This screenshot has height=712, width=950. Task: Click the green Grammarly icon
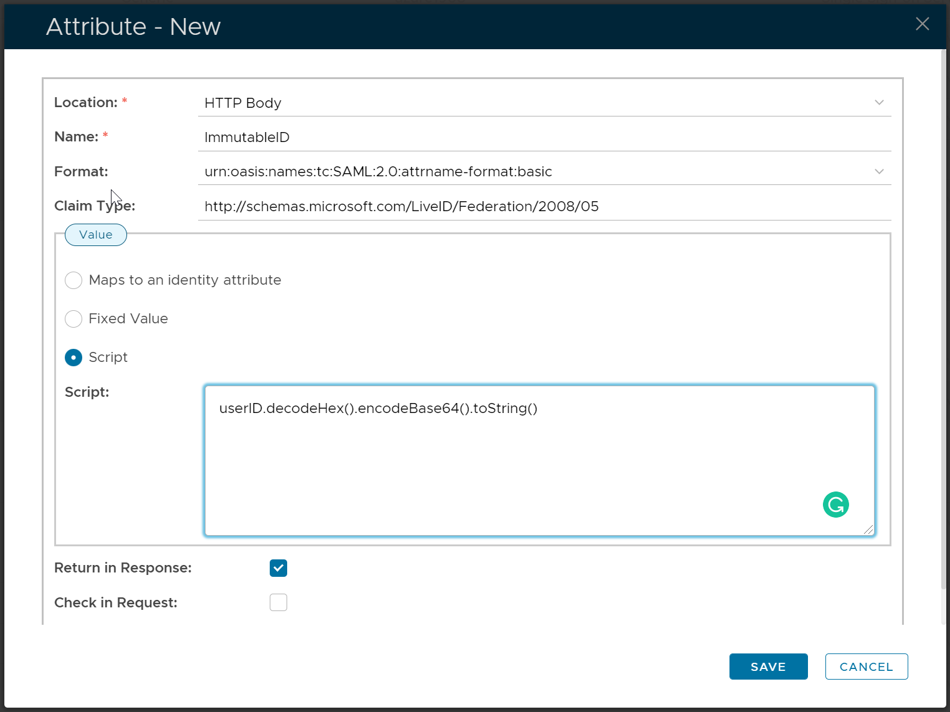(x=835, y=505)
